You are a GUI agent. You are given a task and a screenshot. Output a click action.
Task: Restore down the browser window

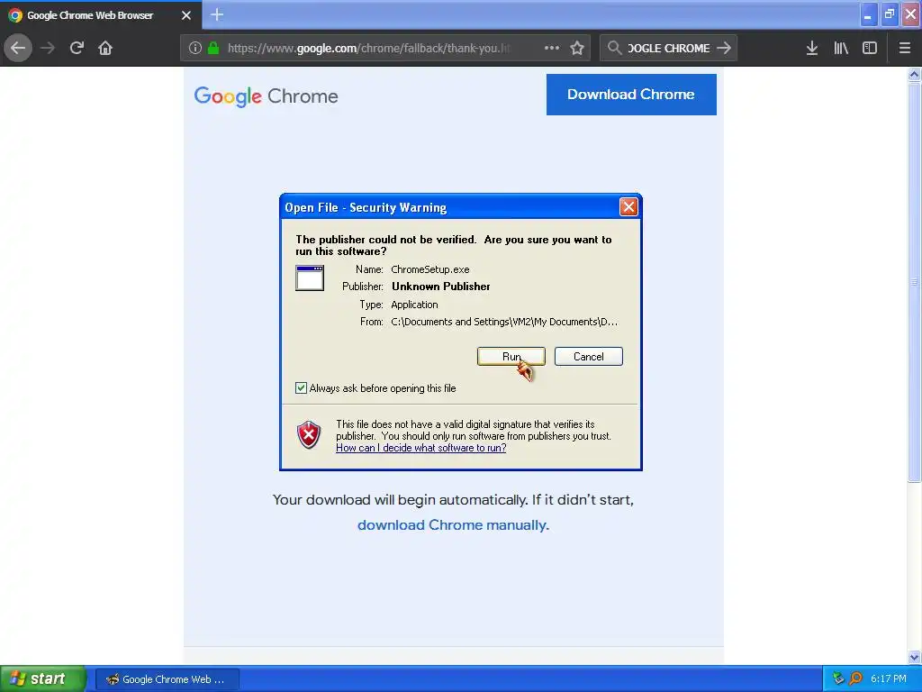click(x=889, y=14)
